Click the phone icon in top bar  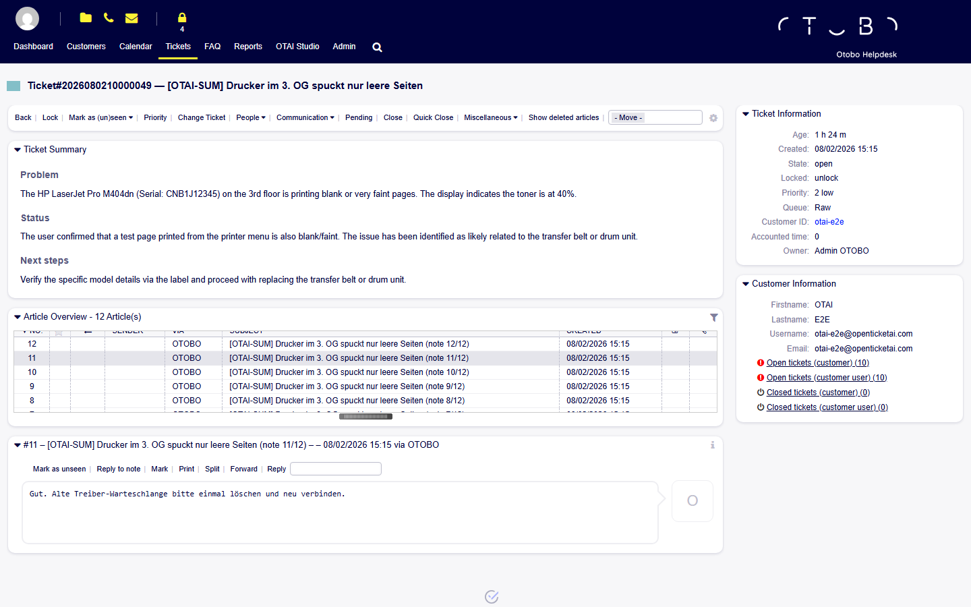coord(109,18)
